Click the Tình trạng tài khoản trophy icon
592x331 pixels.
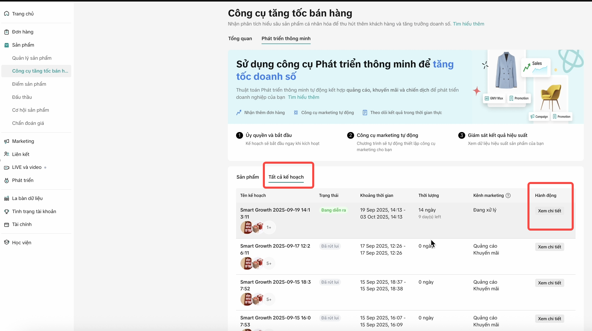tap(7, 212)
